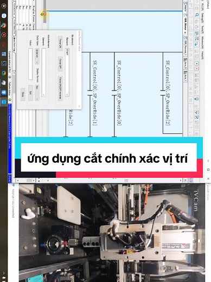Open the Window(W) menu
Screen dimensions: 211x282
pyautogui.click(x=203, y=43)
